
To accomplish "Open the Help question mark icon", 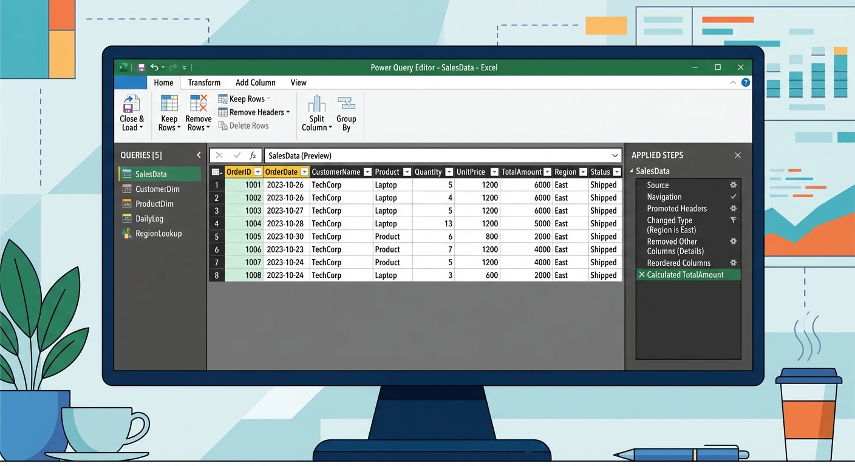I will tap(746, 83).
